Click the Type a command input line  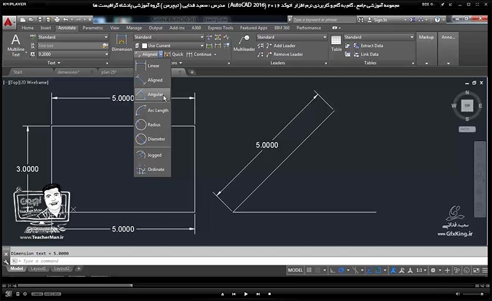(x=249, y=261)
